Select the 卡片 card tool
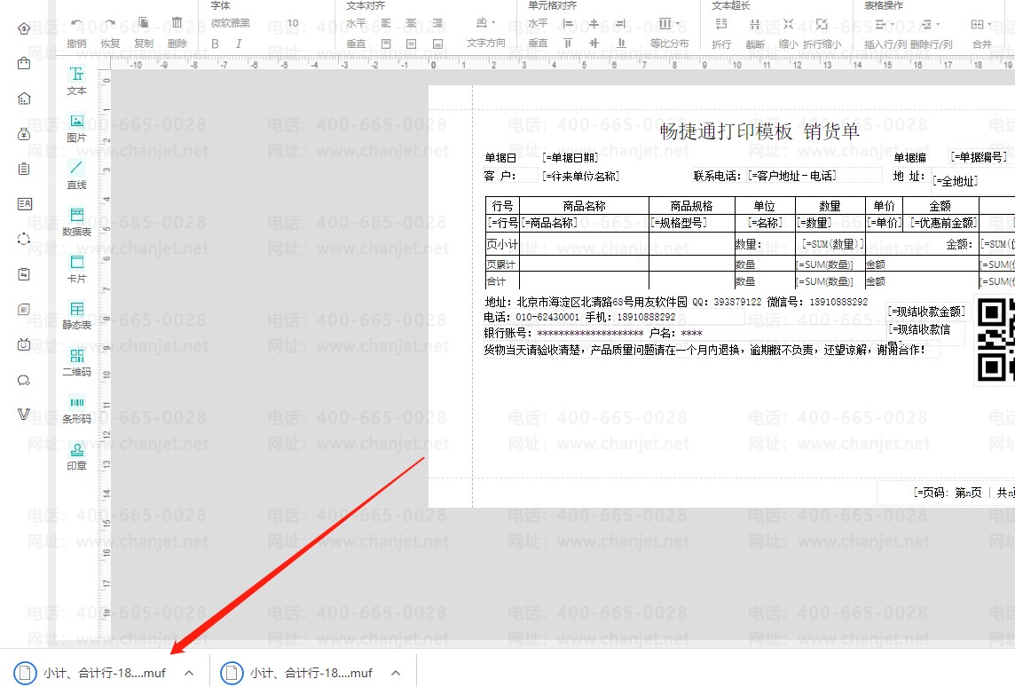Image resolution: width=1015 pixels, height=687 pixels. [x=76, y=269]
